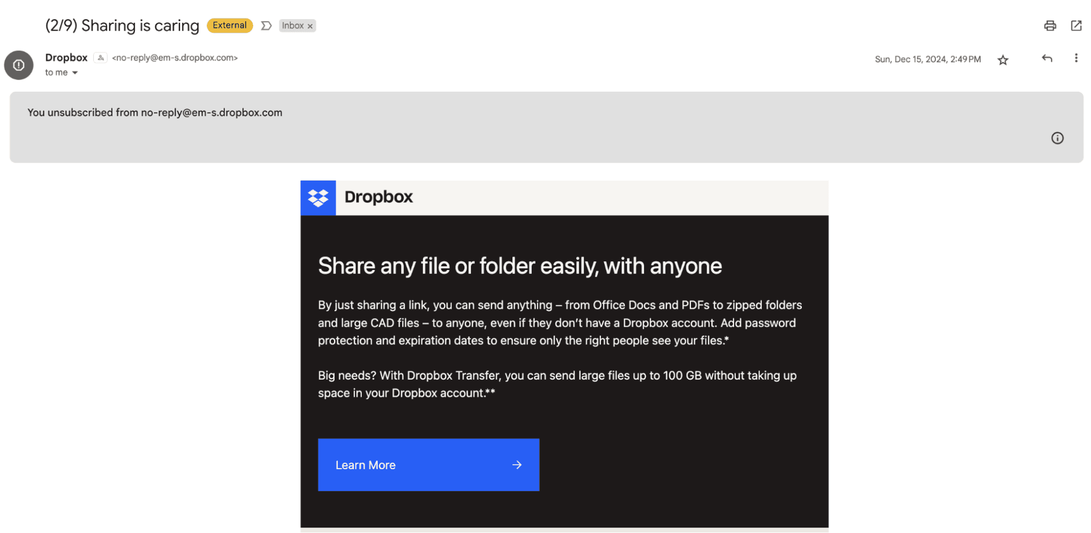Click the subject "(2/9) Sharing is caring"

pos(122,25)
